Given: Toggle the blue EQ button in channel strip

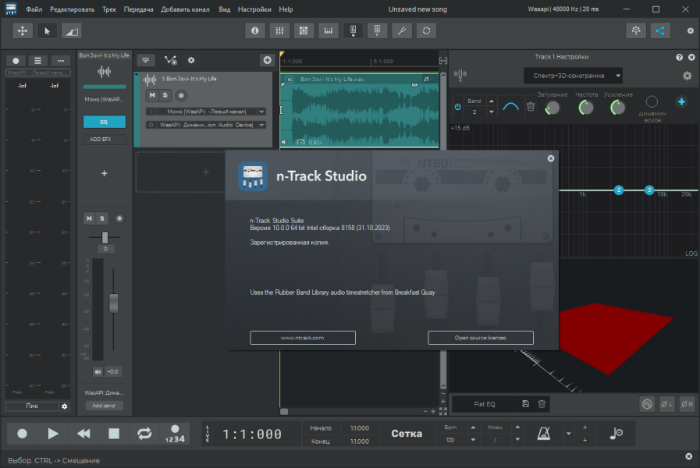Looking at the screenshot, I should pos(104,122).
